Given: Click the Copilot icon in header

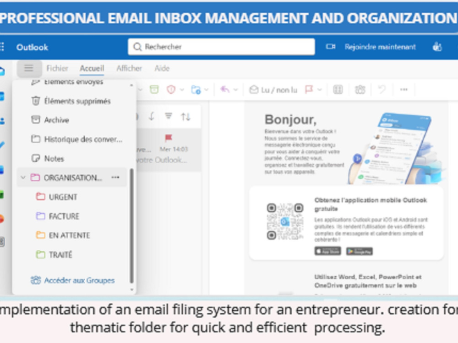Looking at the screenshot, I should (x=437, y=47).
